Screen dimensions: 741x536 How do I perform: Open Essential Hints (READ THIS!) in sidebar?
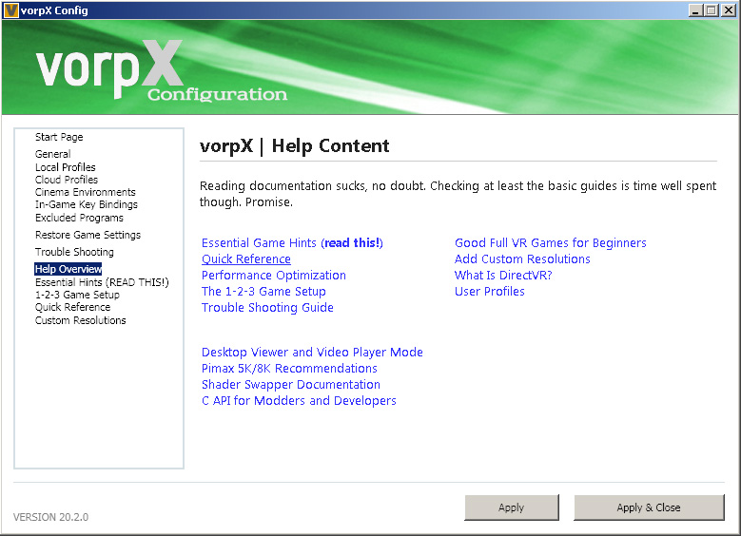tap(102, 282)
